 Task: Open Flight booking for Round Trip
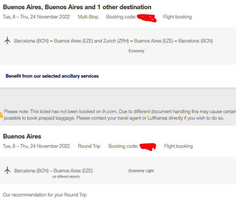(x=178, y=146)
